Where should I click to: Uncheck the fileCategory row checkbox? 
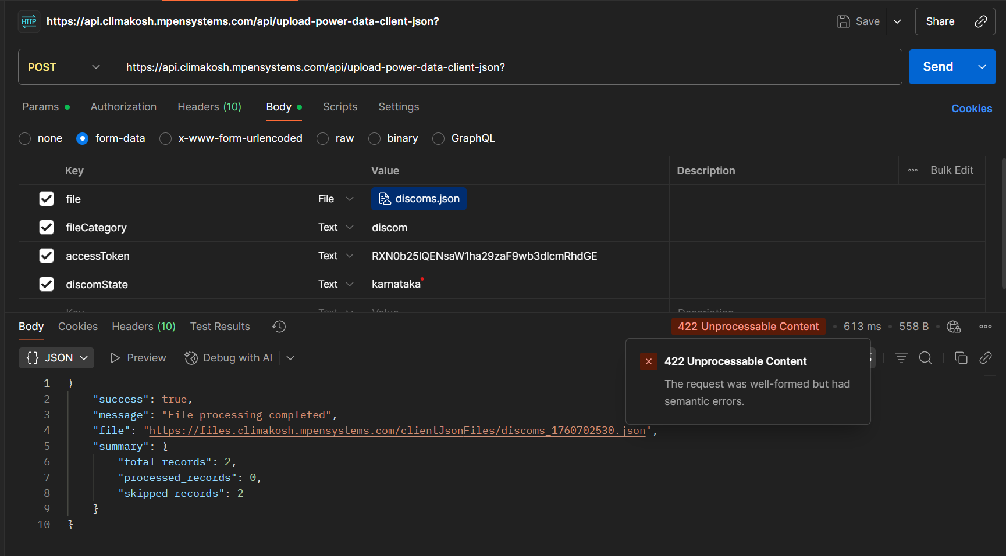tap(47, 227)
